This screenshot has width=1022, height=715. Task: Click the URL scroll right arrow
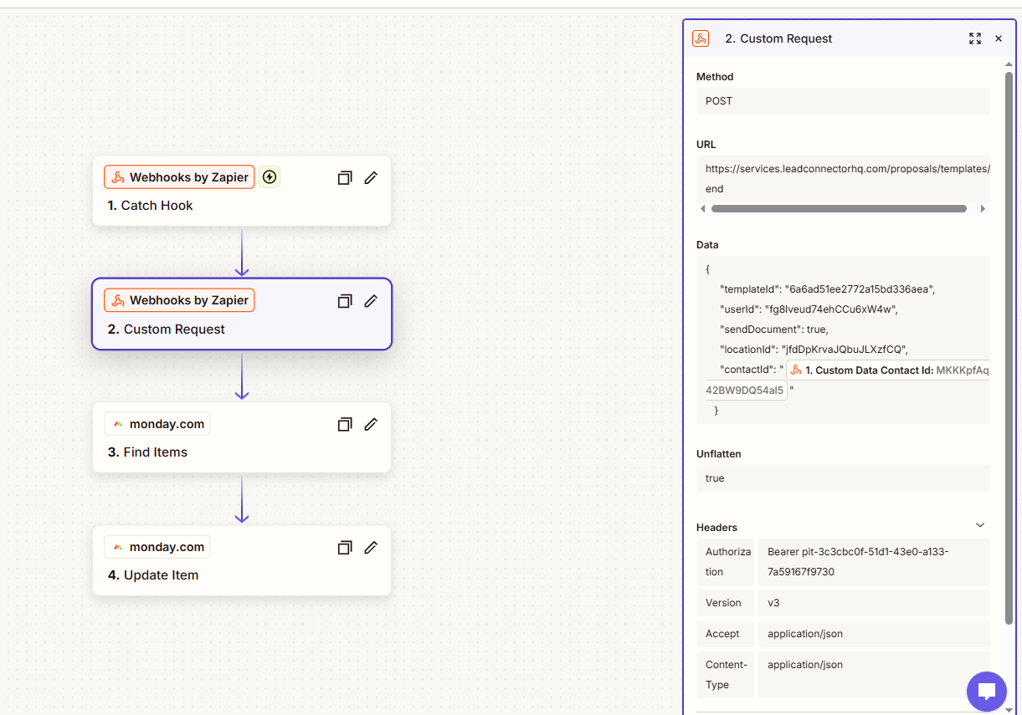tap(983, 209)
